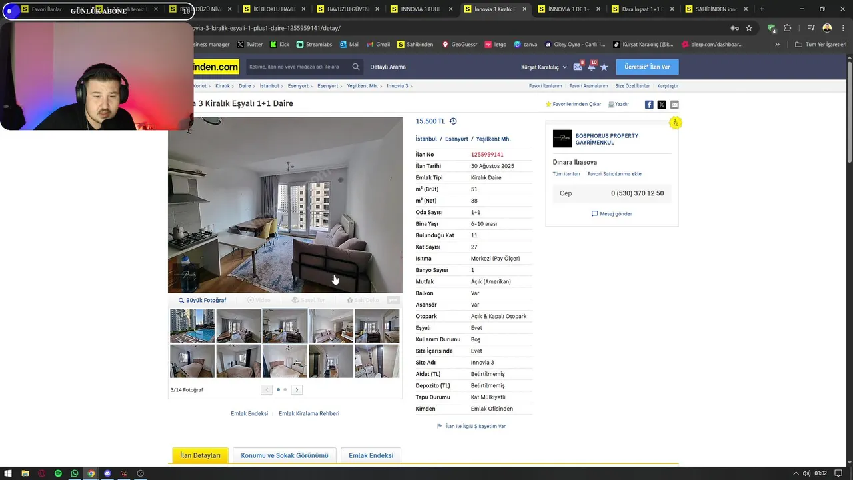Focus the site search input field
853x480 pixels.
tap(298, 67)
